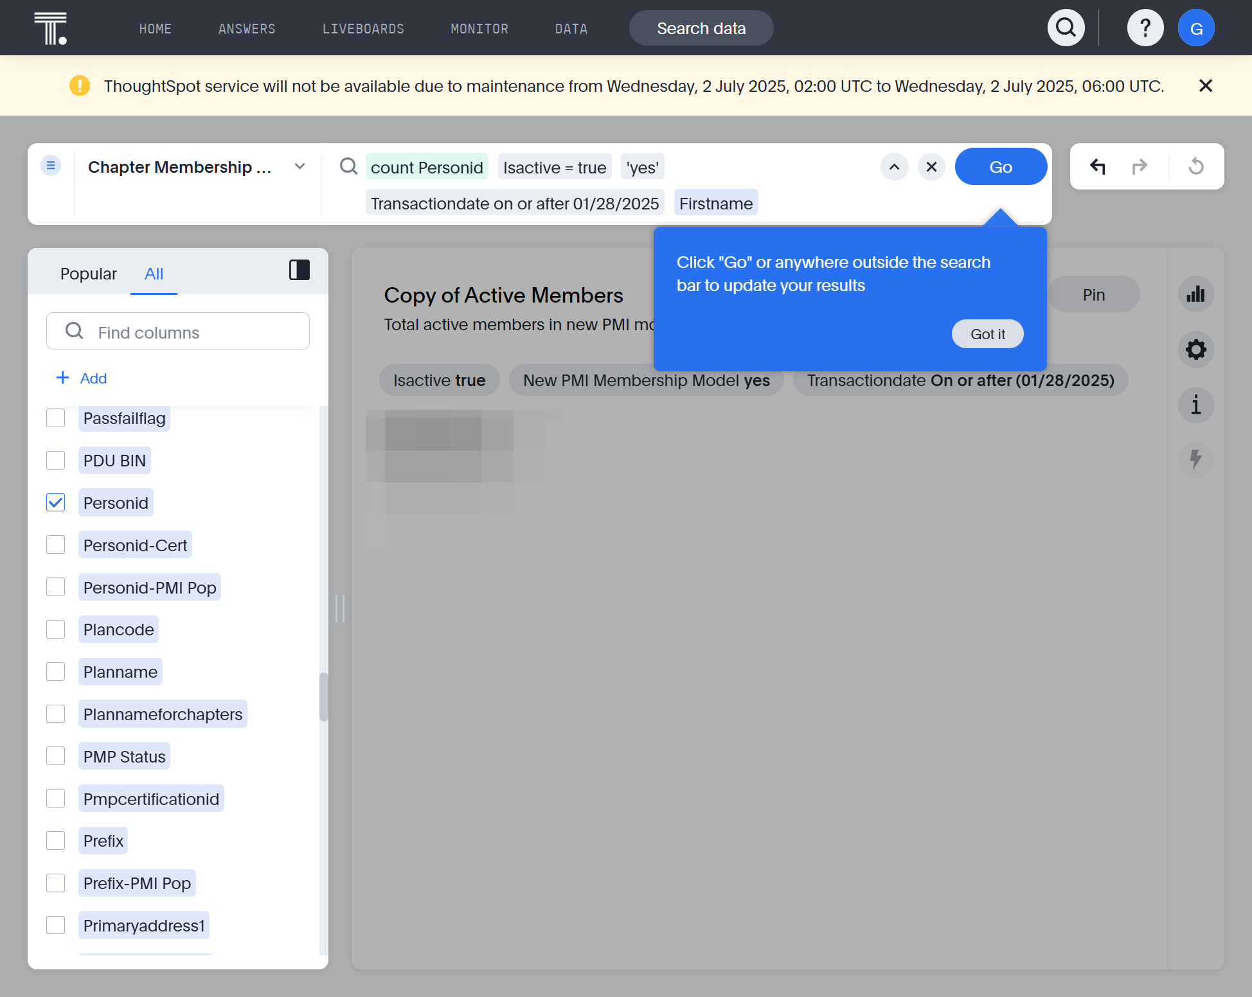The image size is (1252, 997).
Task: Click the plus Add icon
Action: click(x=62, y=378)
